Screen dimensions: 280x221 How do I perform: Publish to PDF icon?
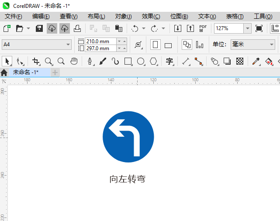pyautogui.click(x=203, y=28)
